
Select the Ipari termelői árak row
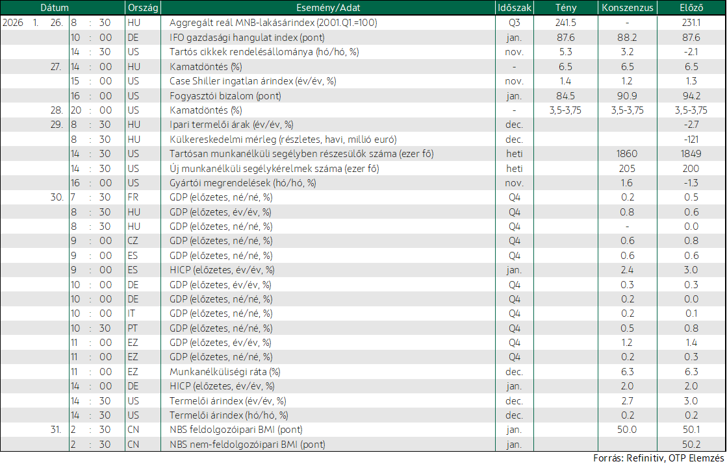pyautogui.click(x=364, y=125)
